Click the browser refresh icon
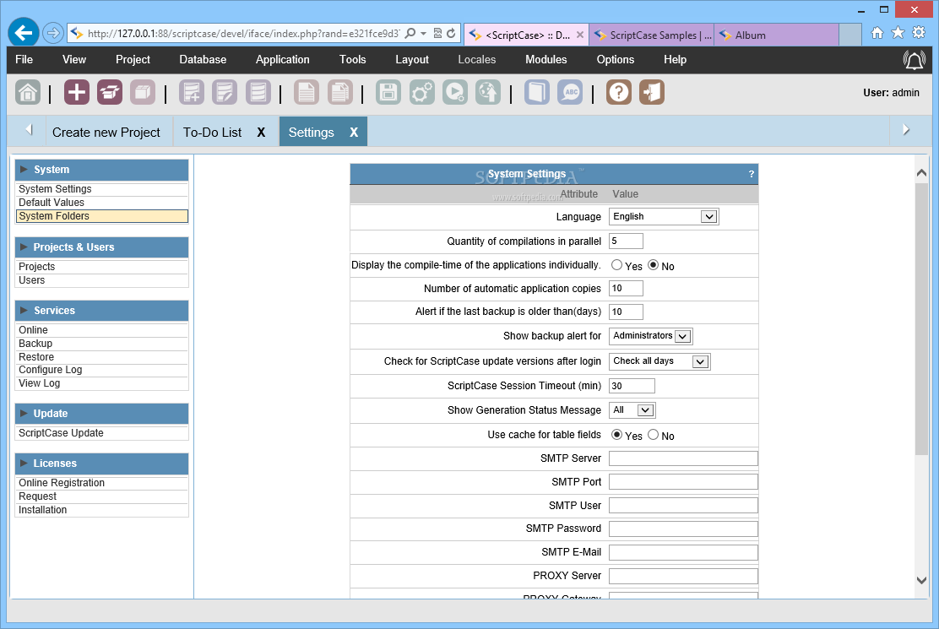The image size is (939, 629). 451,34
